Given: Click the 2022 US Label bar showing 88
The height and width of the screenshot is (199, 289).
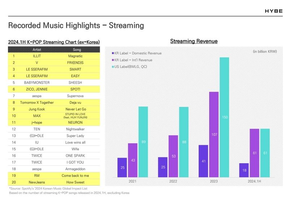Looking at the screenshot, I should click(184, 142).
